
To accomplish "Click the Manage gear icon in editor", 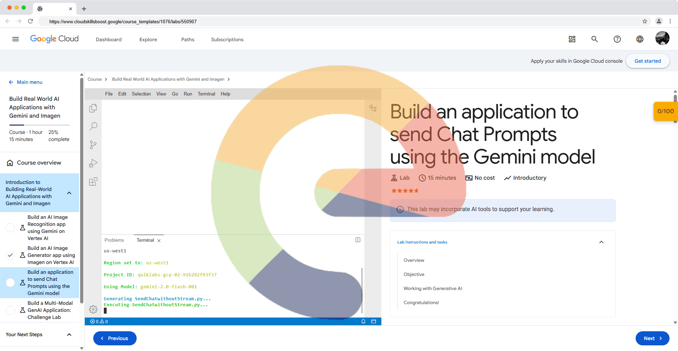I will pos(93,309).
